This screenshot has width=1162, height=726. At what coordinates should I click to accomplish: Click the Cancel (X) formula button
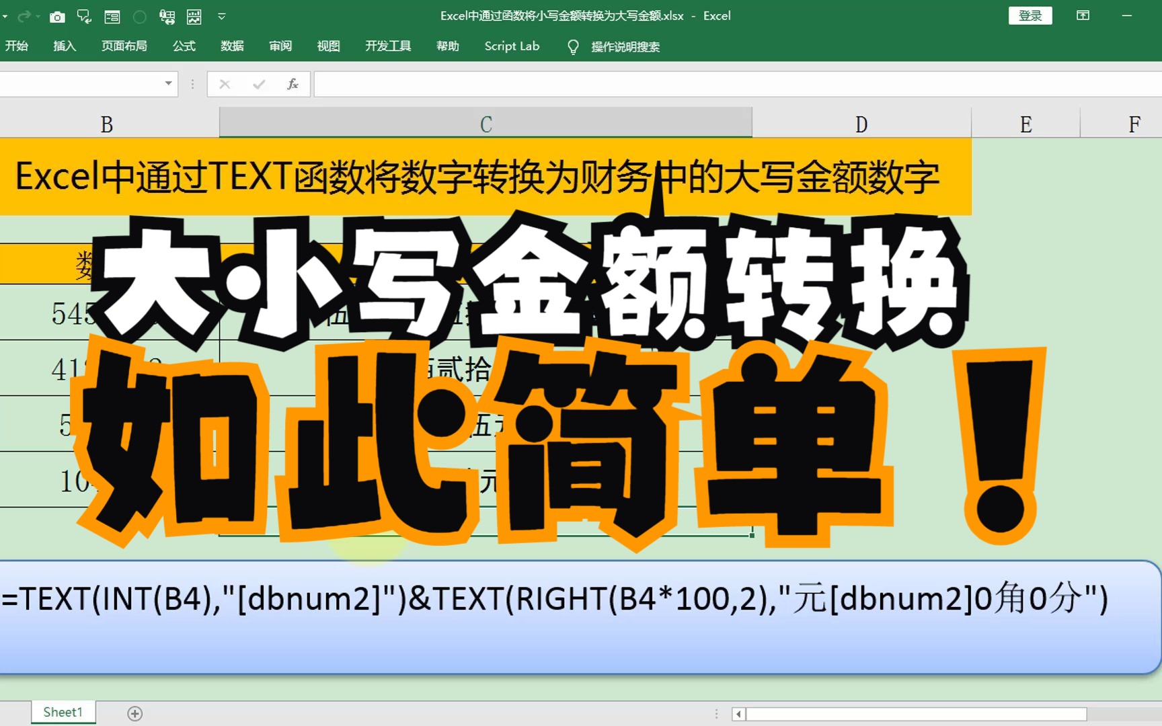[225, 84]
